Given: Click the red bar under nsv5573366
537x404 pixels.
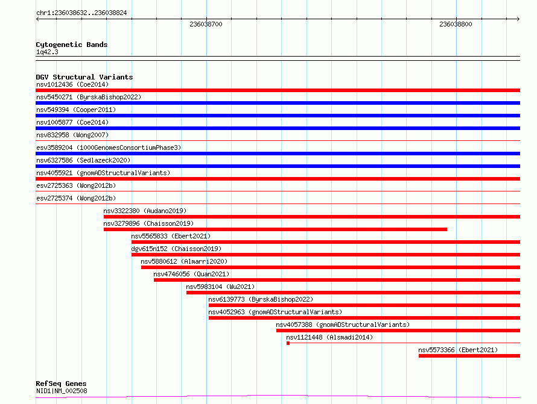Looking at the screenshot, I should click(x=469, y=356).
